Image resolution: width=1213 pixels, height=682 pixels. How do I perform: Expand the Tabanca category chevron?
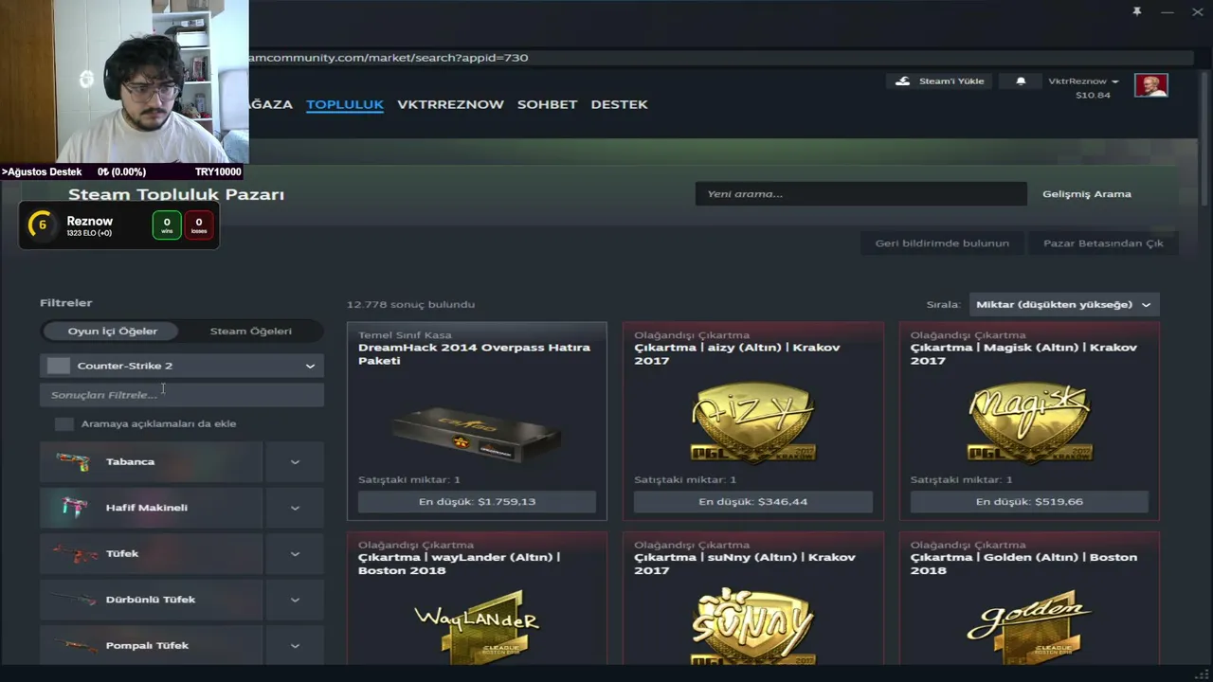coord(295,462)
